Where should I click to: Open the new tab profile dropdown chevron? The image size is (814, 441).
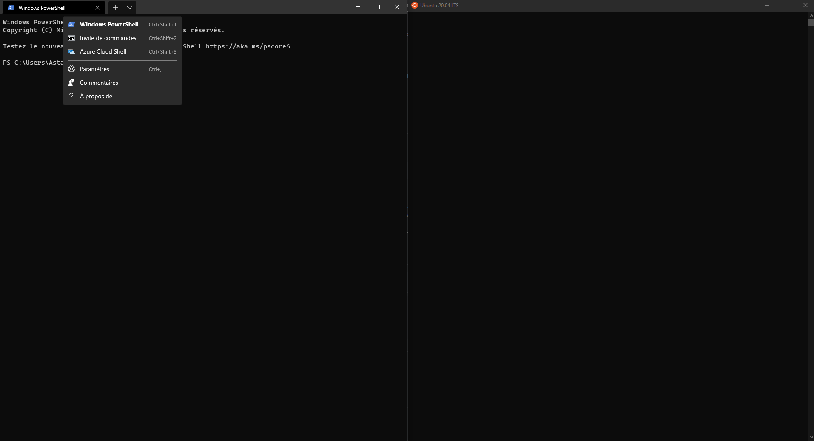coord(130,8)
